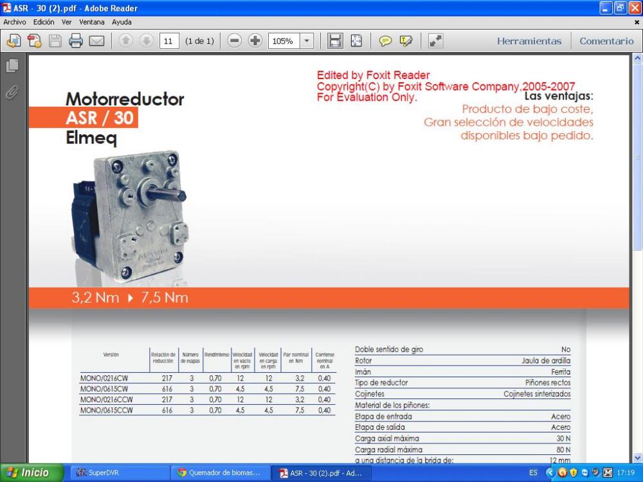Click the vertical scrollbar up arrow
This screenshot has height=482, width=643.
coord(638,58)
